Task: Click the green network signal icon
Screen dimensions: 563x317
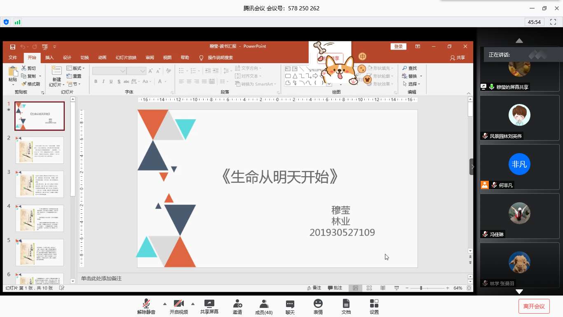Action: [x=18, y=22]
